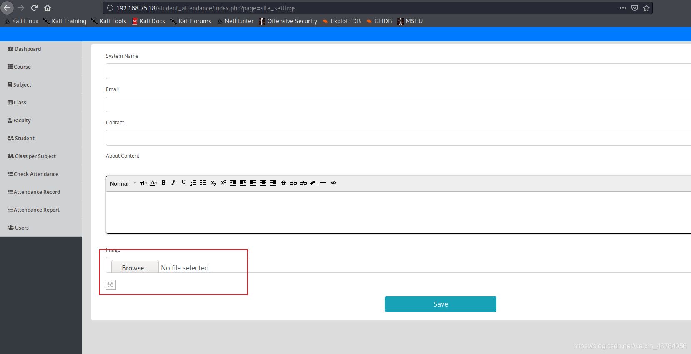Viewport: 691px width, 354px height.
Task: Click the Contact input field
Action: (x=398, y=138)
